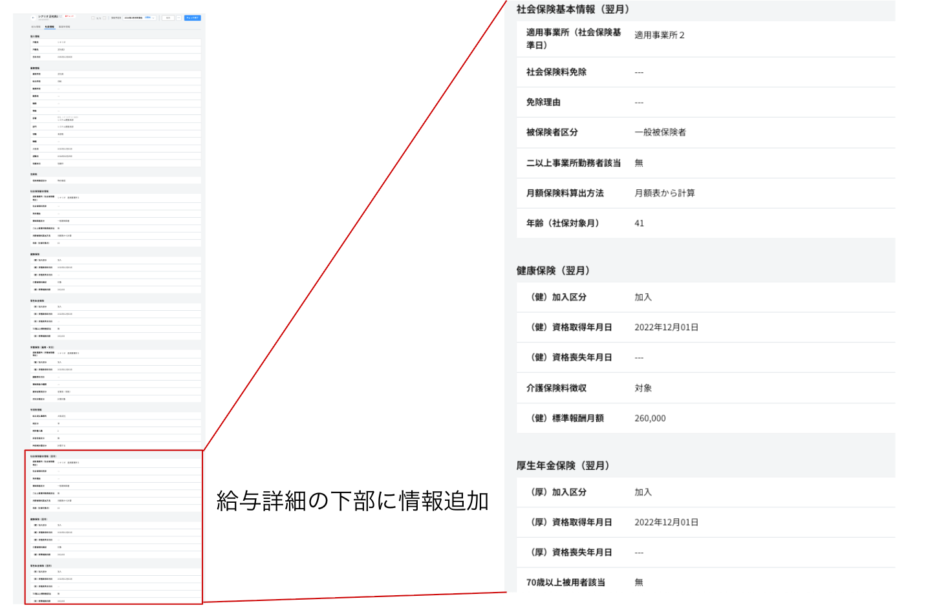Select the 介護保険料徴収 row
Screen dimensions: 948x612
tap(705, 388)
